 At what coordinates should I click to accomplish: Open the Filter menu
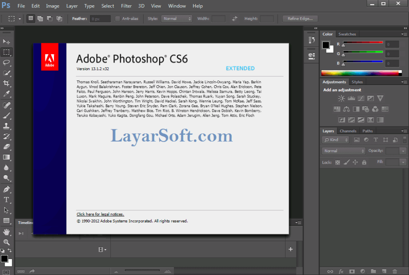click(x=126, y=6)
